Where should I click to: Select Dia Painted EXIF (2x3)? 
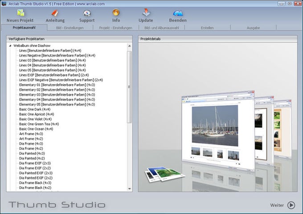click(36, 173)
